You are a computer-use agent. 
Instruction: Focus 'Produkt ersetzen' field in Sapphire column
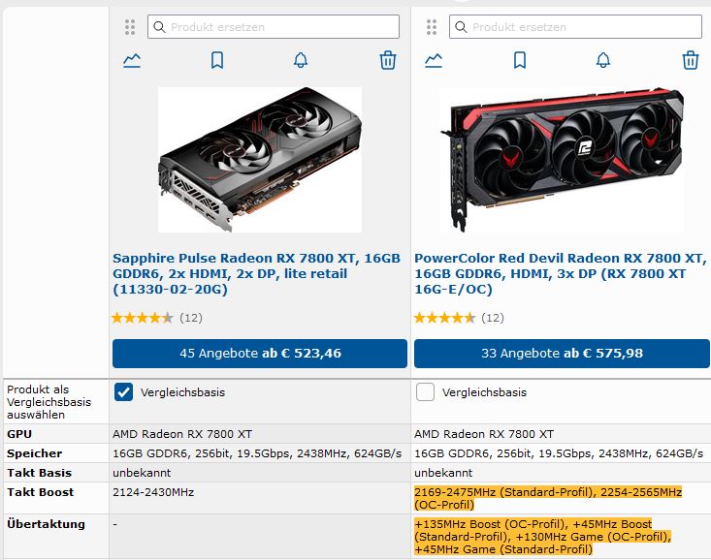tap(274, 27)
